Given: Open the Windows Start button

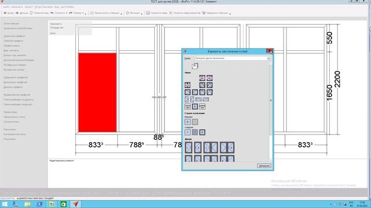Looking at the screenshot, I should click(5, 204).
